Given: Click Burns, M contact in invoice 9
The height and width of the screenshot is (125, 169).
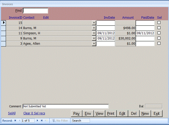Looking at the screenshot, I should [57, 38].
